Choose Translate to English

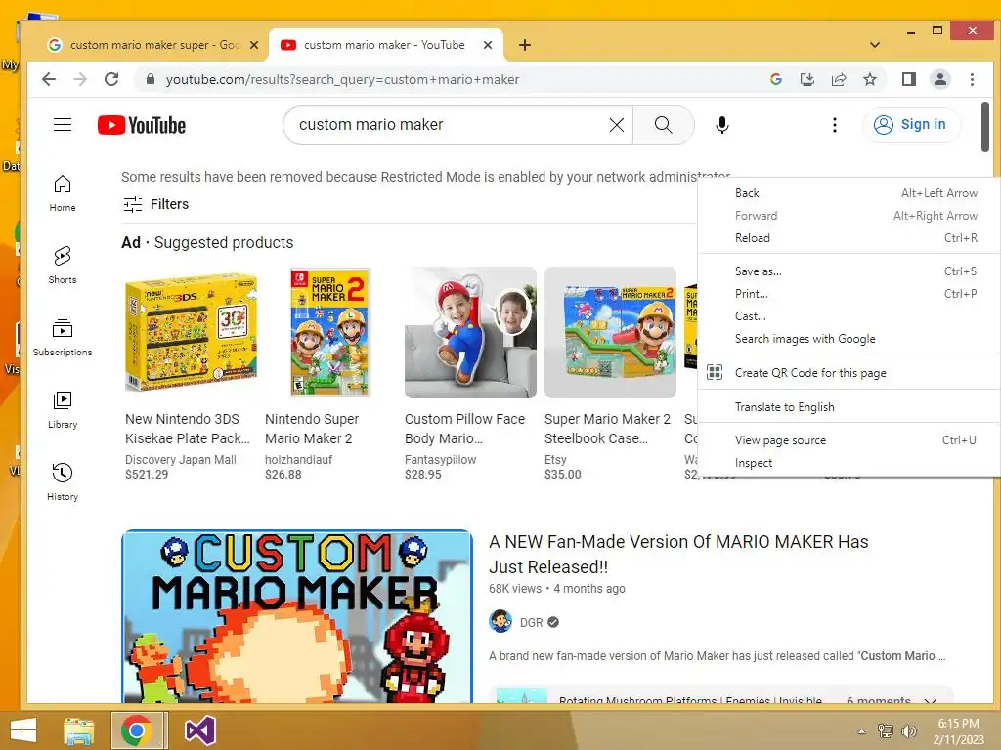coord(849,407)
